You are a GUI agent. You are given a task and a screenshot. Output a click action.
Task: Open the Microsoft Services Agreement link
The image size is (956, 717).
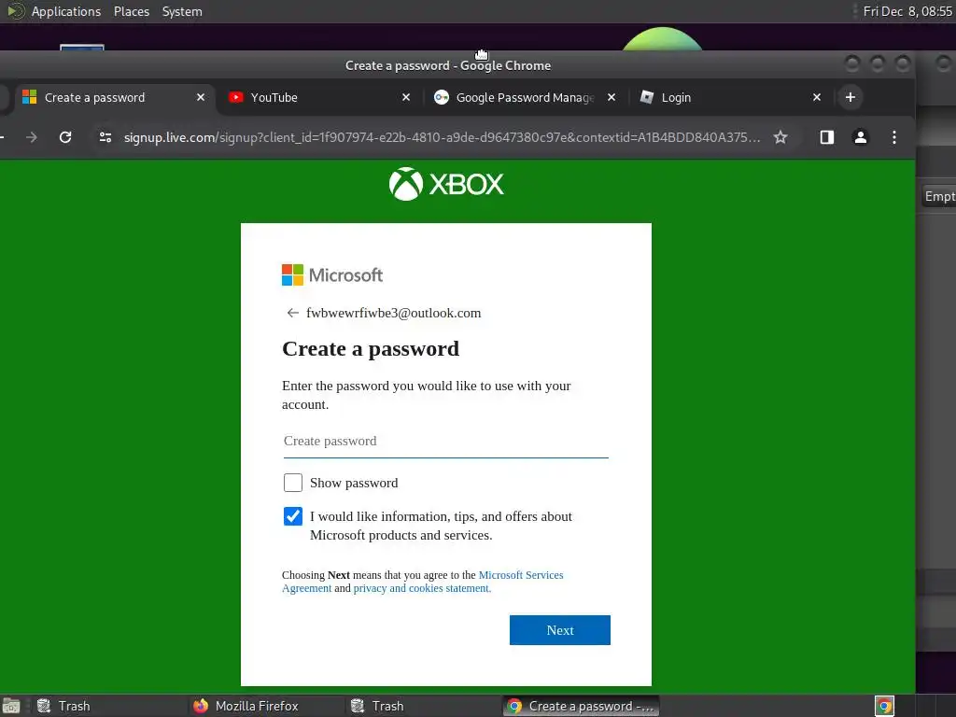[x=521, y=575]
